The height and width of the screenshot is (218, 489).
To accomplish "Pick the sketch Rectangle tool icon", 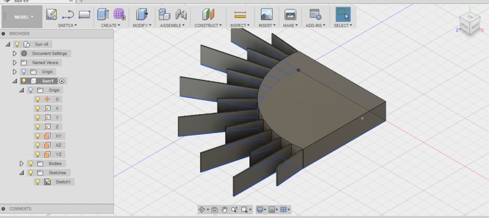I will [x=84, y=15].
